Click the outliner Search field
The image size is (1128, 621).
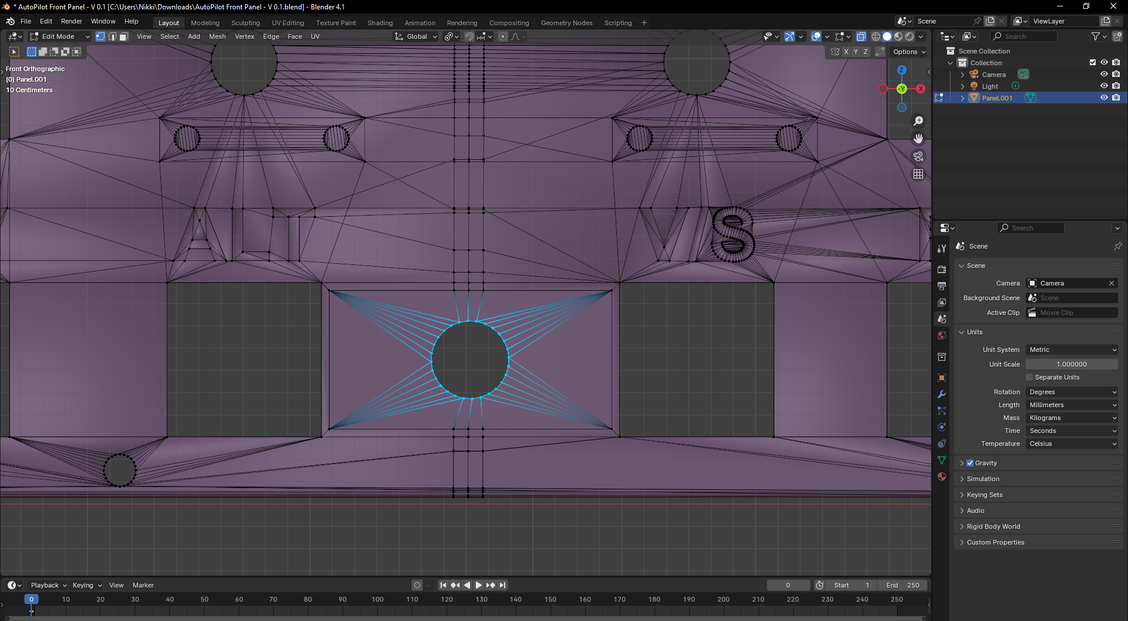point(1024,36)
